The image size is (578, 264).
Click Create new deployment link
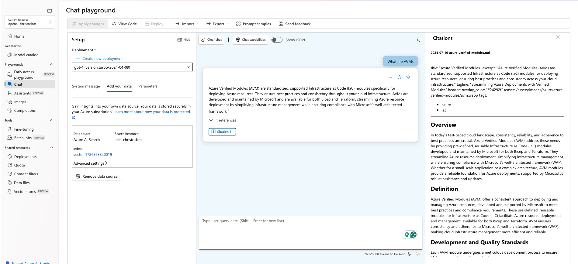click(x=101, y=58)
